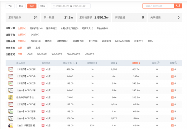This screenshot has width=187, height=129.
Task: Select 全部(34) in 选择分类
Action: (x=22, y=28)
